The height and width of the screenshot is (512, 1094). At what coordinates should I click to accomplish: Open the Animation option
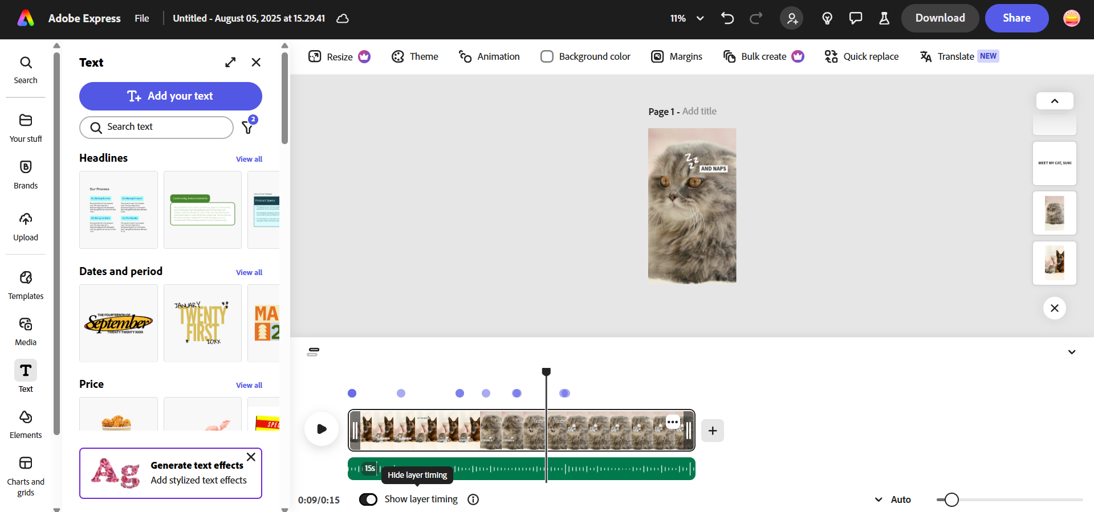[x=490, y=56]
